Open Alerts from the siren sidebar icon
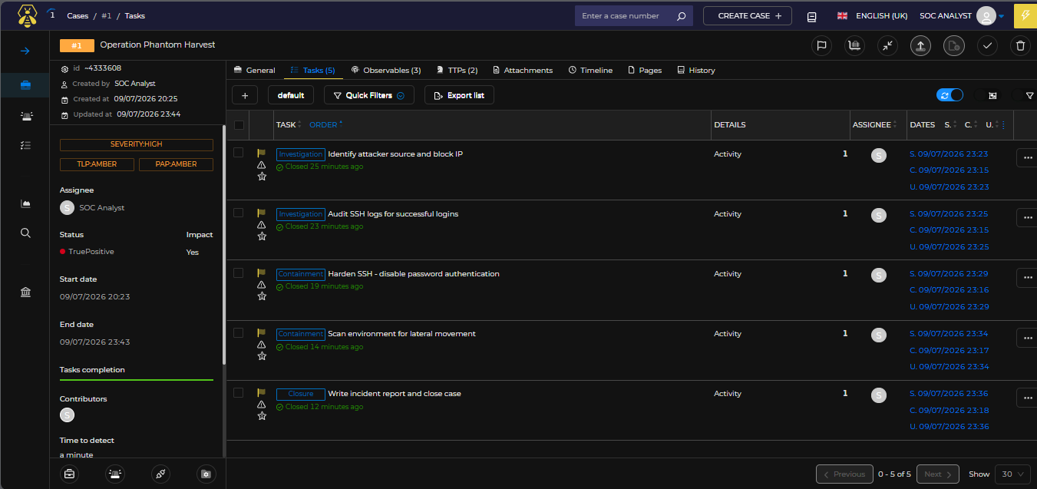 pyautogui.click(x=25, y=116)
